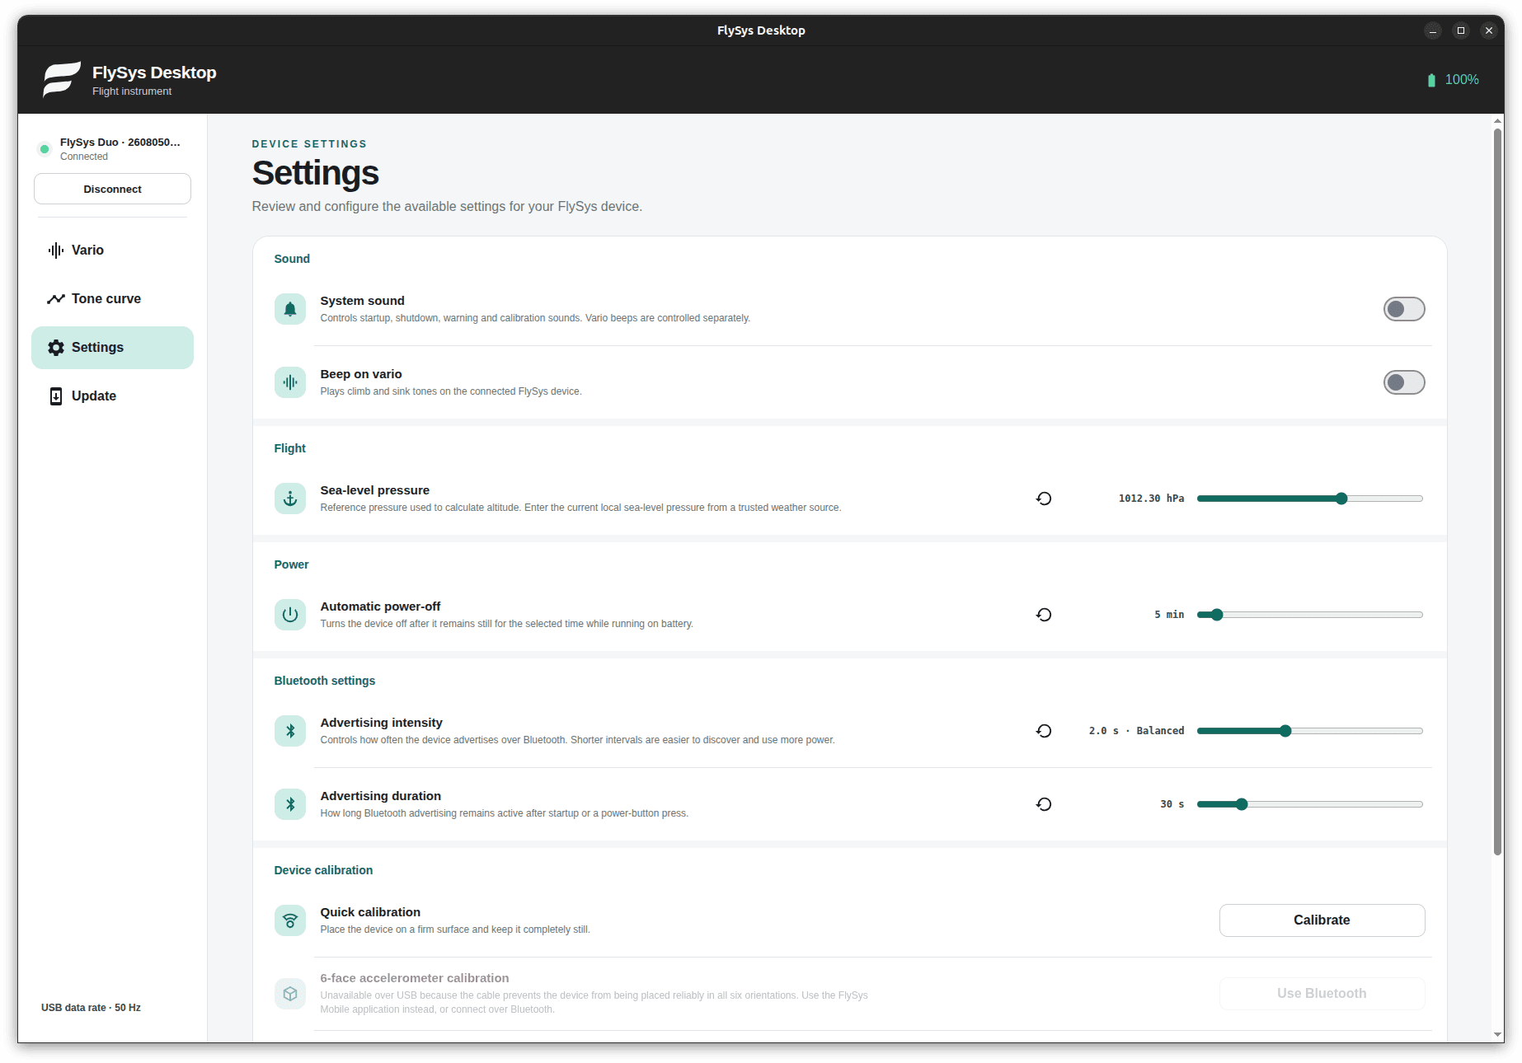Adjust the Advertising intensity slider
1522x1063 pixels.
point(1310,731)
